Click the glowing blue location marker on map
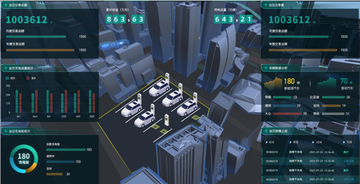 (121, 44)
